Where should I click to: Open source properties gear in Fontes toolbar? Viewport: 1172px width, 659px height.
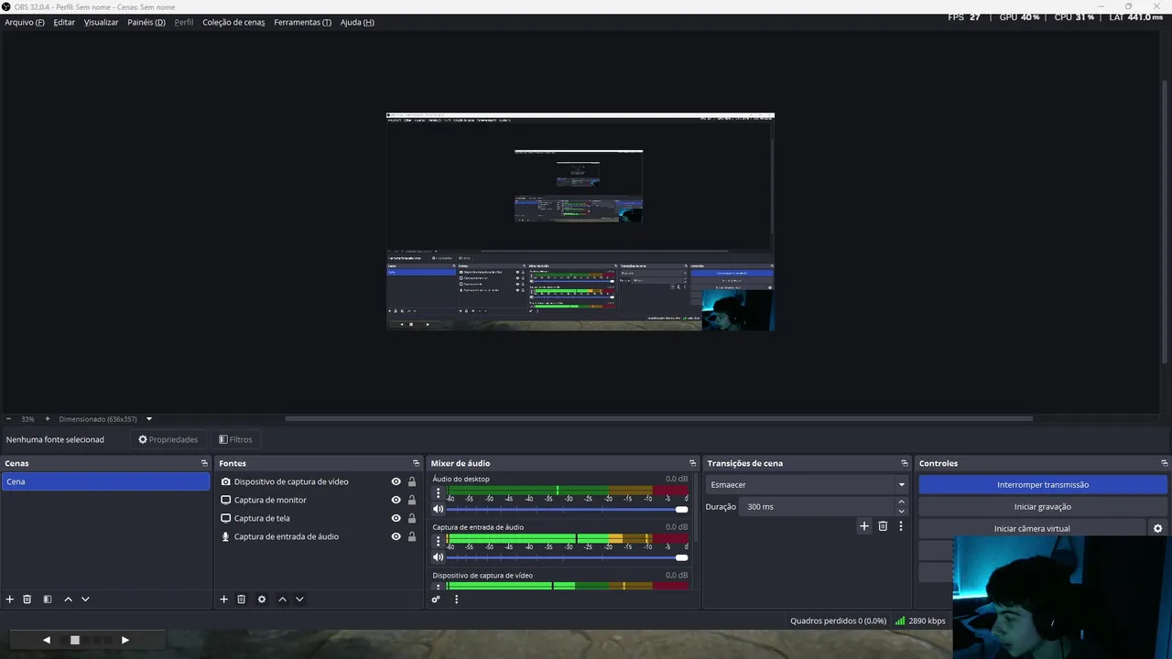(262, 600)
